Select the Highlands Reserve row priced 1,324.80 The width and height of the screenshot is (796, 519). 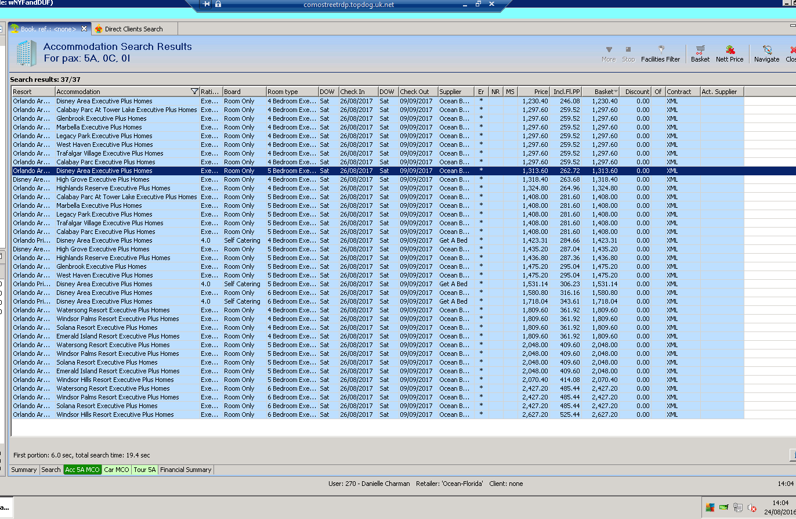tap(378, 188)
